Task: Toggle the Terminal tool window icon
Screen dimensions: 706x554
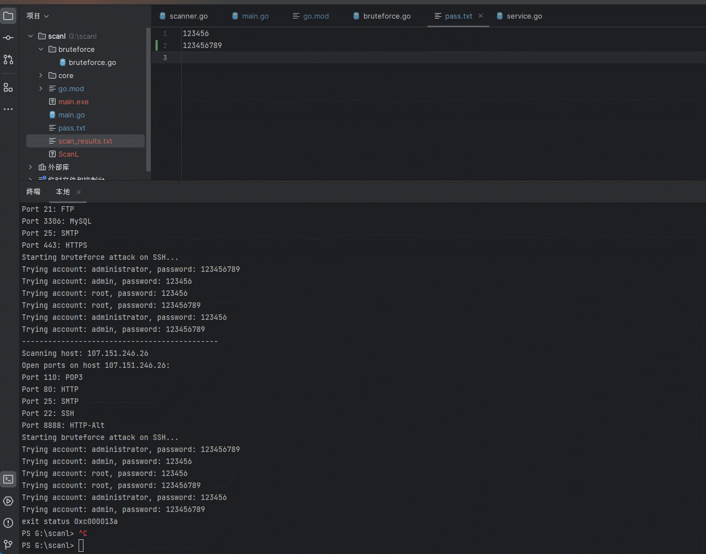Action: pyautogui.click(x=8, y=479)
